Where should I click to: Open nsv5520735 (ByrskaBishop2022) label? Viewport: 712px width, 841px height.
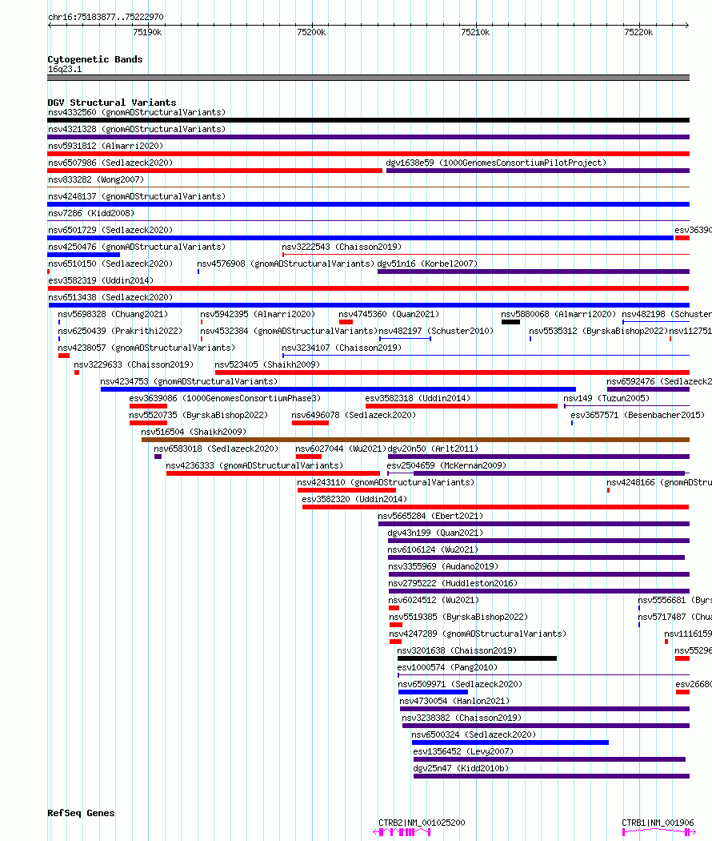198,416
